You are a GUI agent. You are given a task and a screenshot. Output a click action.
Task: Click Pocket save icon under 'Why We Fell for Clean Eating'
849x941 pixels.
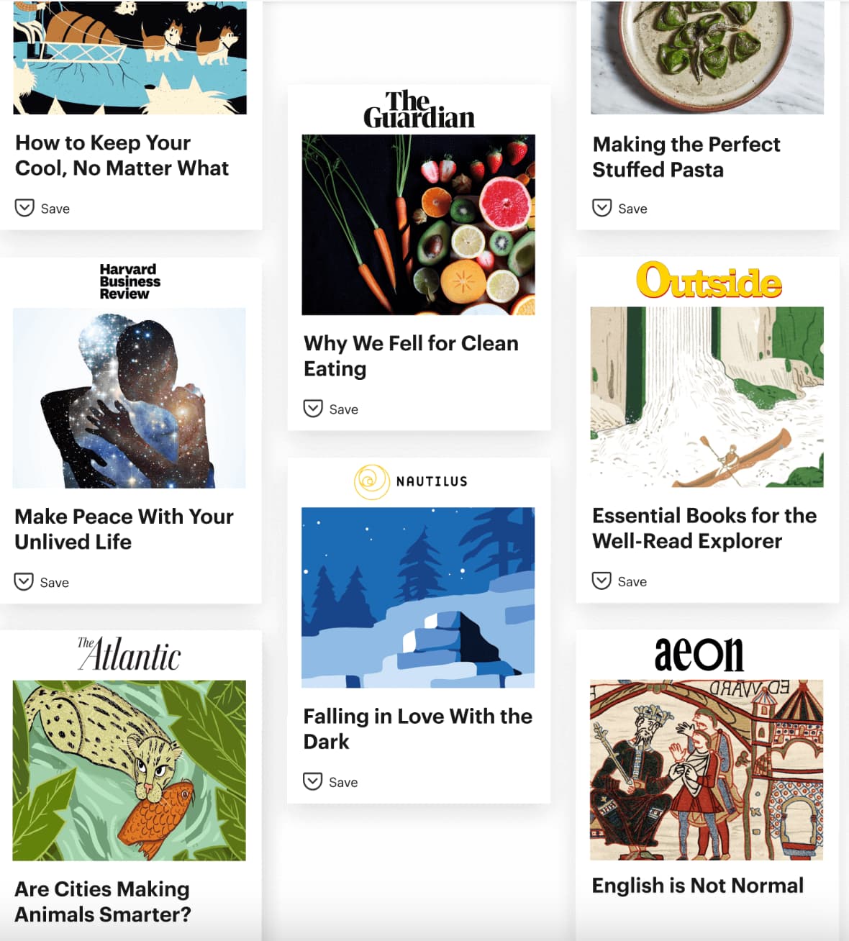[x=313, y=409]
